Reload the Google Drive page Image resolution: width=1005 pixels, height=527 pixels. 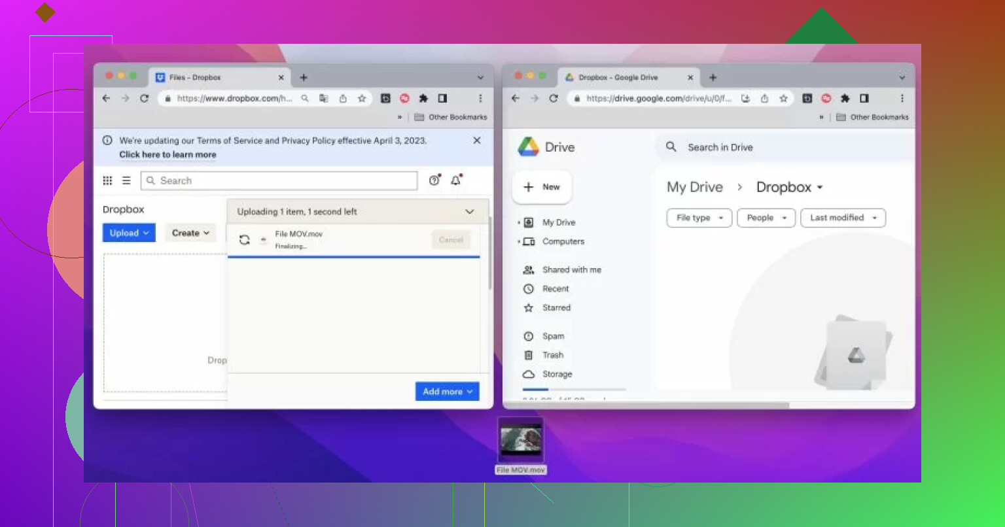(x=554, y=98)
